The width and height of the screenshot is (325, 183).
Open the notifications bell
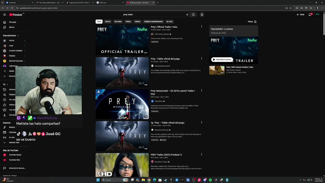pos(310,14)
